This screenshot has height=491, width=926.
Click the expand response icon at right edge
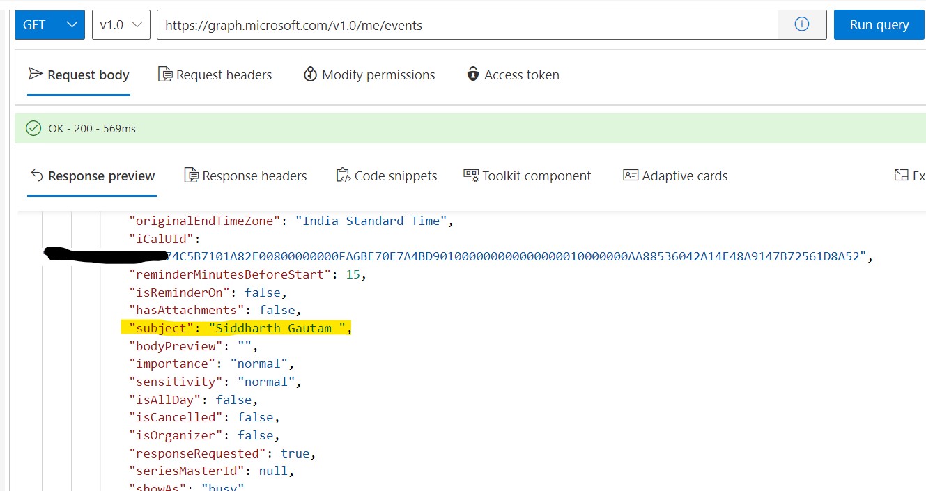click(x=902, y=175)
